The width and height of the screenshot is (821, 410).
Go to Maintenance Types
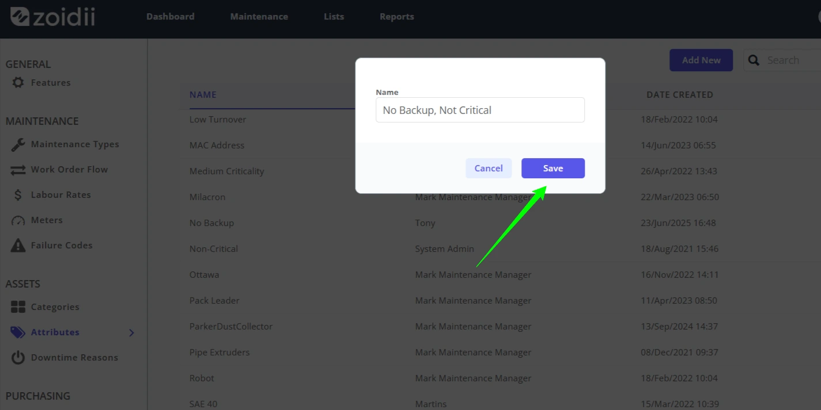(x=75, y=144)
